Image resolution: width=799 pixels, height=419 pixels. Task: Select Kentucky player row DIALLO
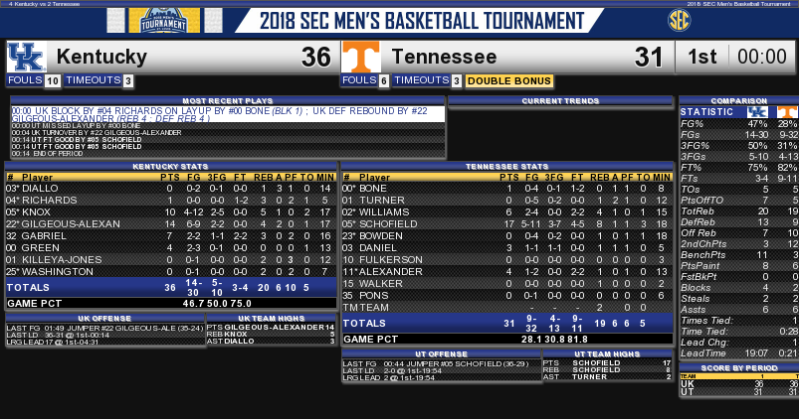[171, 188]
